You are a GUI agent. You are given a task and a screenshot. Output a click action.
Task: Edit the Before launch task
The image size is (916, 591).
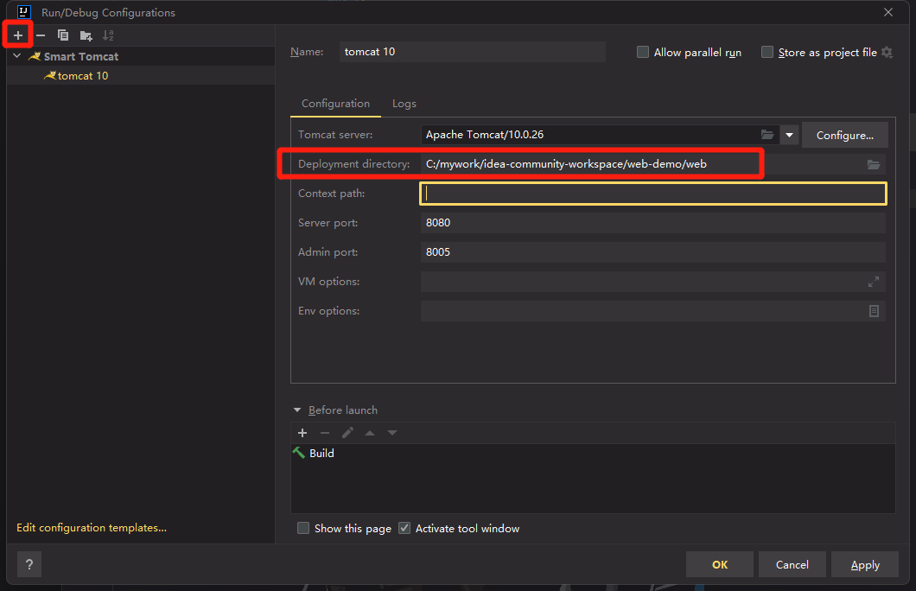(x=347, y=433)
